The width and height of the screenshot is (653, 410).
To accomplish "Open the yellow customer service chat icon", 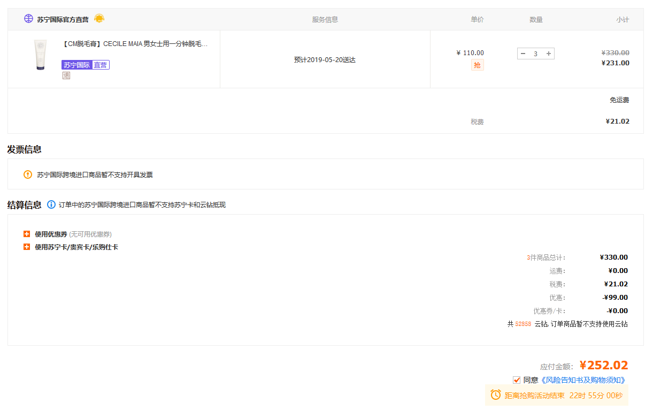I will point(99,19).
